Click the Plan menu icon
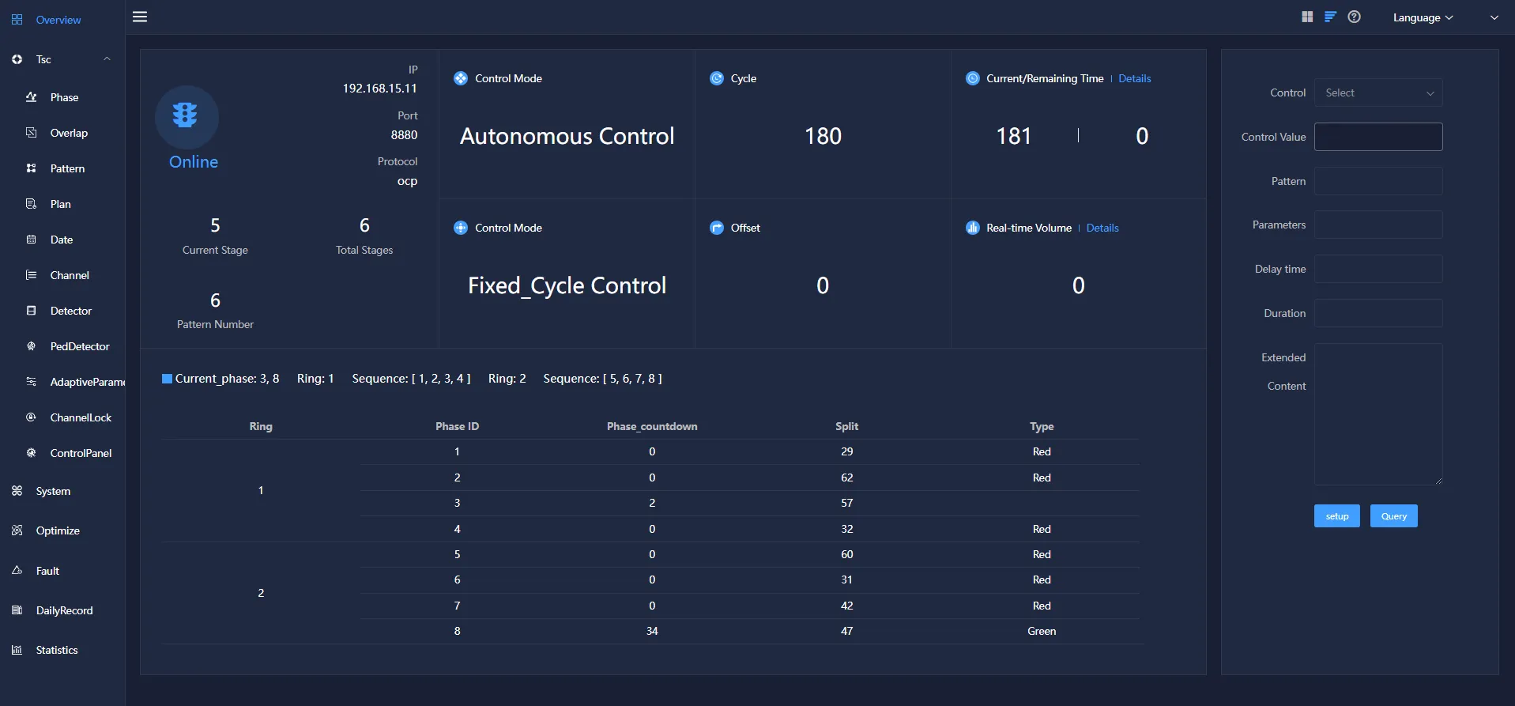 [x=32, y=204]
